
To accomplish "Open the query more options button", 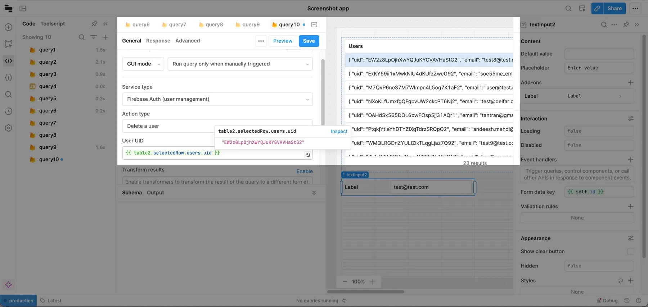I will tap(261, 41).
